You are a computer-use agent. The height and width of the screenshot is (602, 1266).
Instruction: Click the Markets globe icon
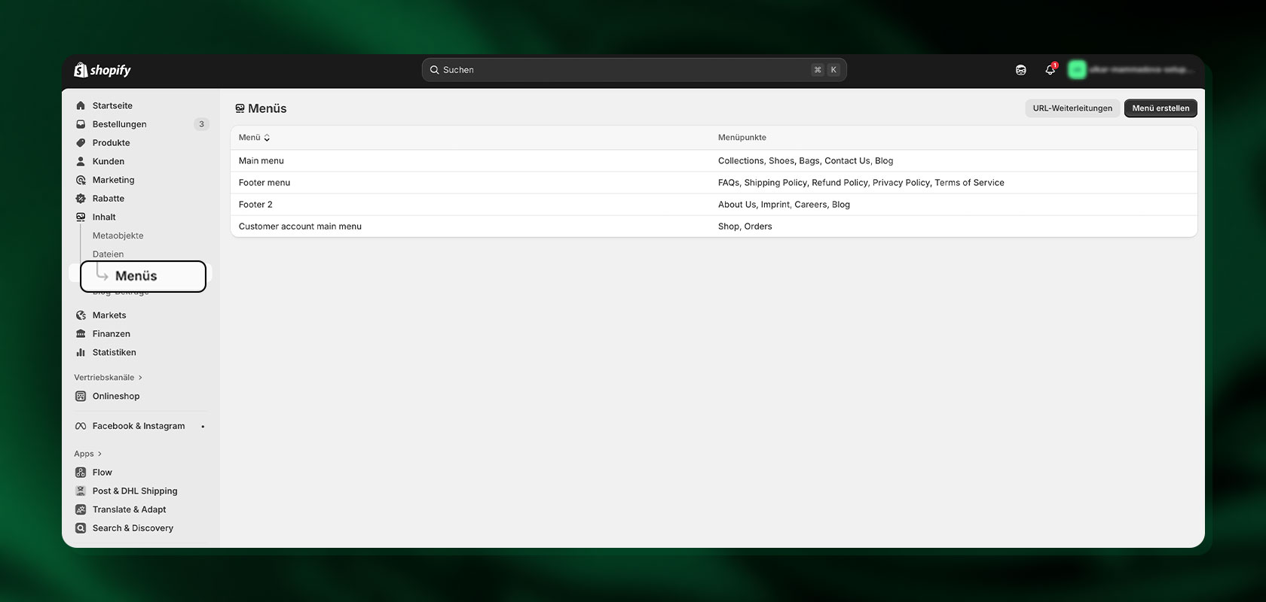pyautogui.click(x=81, y=315)
